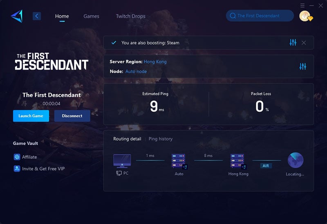Click the 1 ms route latency label
The image size is (327, 224).
point(150,156)
